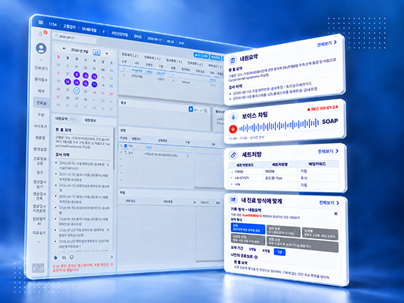Open 환자접수 in the left sidebar

click(x=41, y=80)
